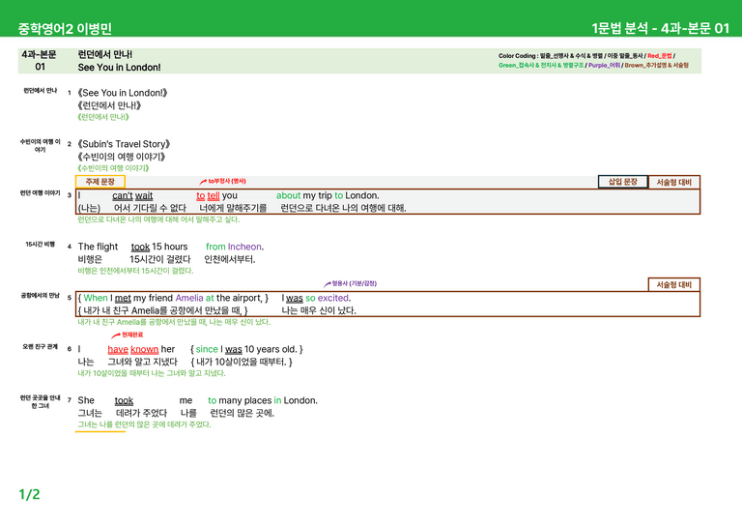The height and width of the screenshot is (525, 742).
Task: Click the Korean gloss "너에게 말해주기를"
Action: click(x=233, y=208)
